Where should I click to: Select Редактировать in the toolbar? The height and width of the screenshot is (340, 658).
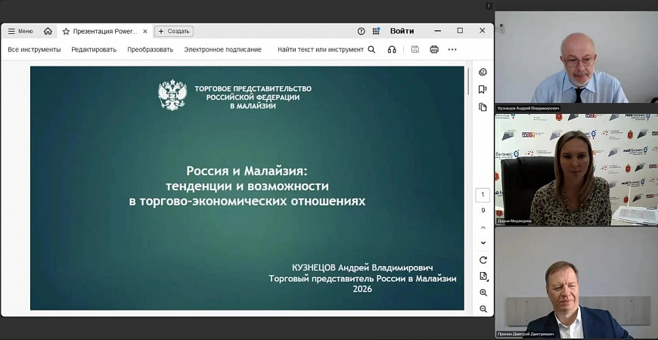pos(94,49)
